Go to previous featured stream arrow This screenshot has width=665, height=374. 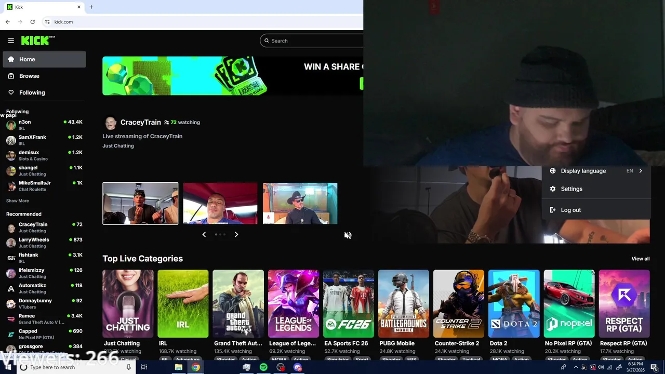204,234
